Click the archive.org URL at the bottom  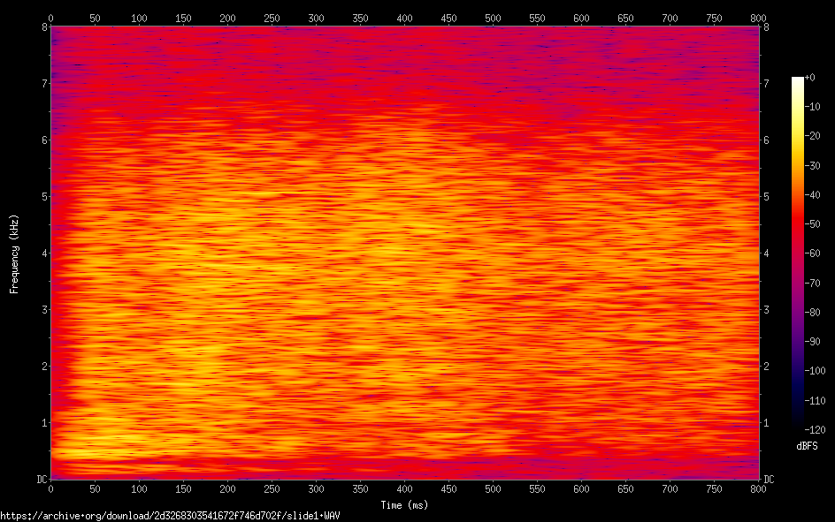pyautogui.click(x=170, y=515)
